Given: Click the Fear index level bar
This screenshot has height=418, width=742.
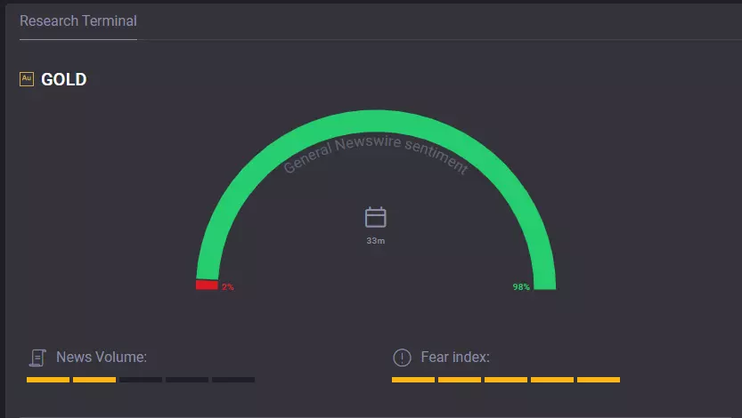Looking at the screenshot, I should (506, 380).
